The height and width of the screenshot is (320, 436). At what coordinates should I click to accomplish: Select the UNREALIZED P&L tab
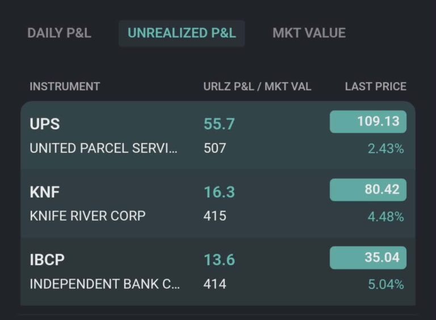pos(182,33)
